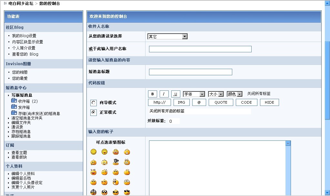The width and height of the screenshot is (330, 196).
Task: Open 通讯录 in the sidebar menu
Action: 17,127
